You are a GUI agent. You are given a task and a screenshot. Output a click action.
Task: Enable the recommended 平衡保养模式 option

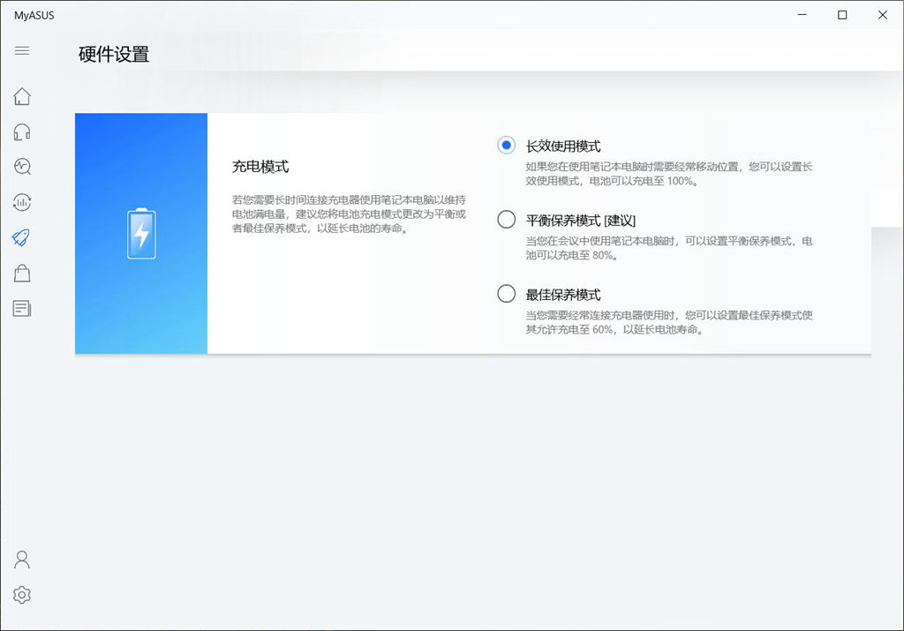[x=504, y=219]
